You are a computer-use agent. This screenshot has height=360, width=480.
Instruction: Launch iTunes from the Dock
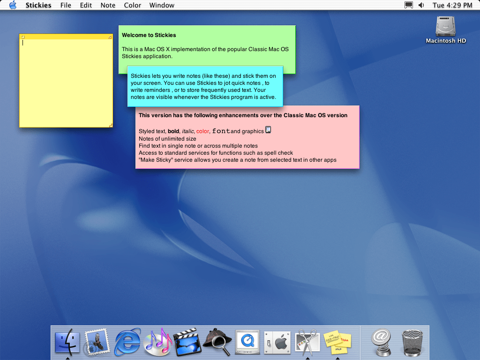click(157, 342)
